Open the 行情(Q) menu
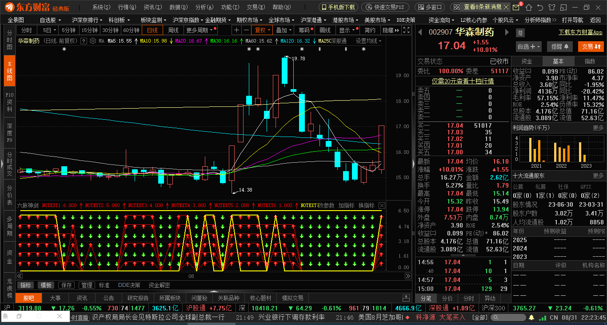 [127, 7]
